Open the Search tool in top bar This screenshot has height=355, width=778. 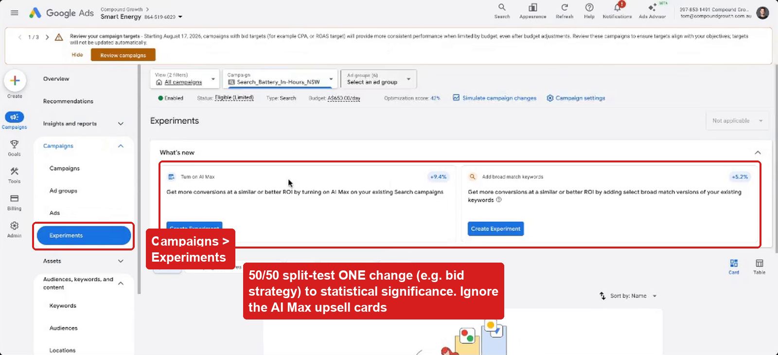(x=502, y=11)
